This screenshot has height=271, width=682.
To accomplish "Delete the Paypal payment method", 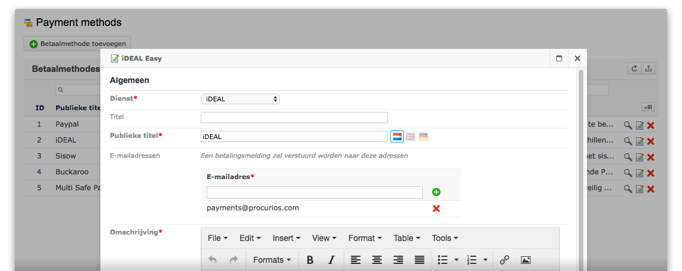I will [651, 125].
